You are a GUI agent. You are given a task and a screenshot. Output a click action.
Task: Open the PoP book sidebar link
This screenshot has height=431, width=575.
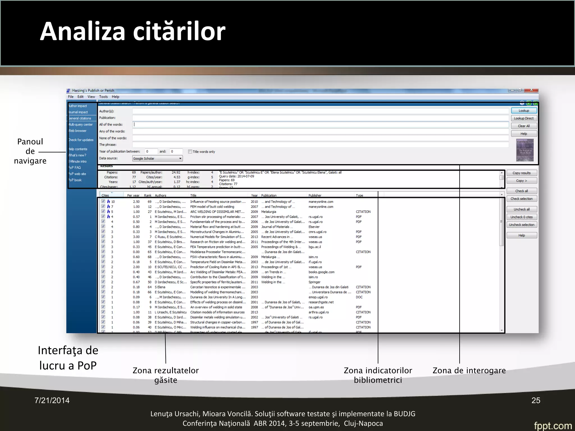[75, 180]
